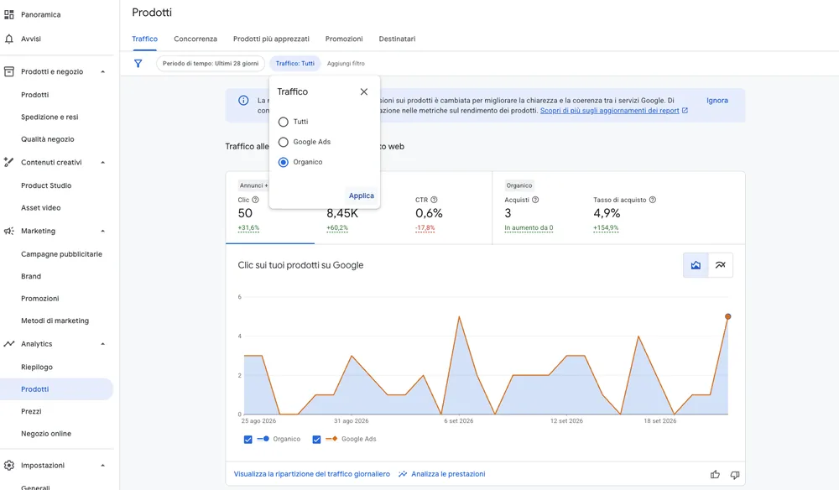Screen dimensions: 839x490
Task: Click the Panoramica dashboard icon
Action: coord(9,14)
